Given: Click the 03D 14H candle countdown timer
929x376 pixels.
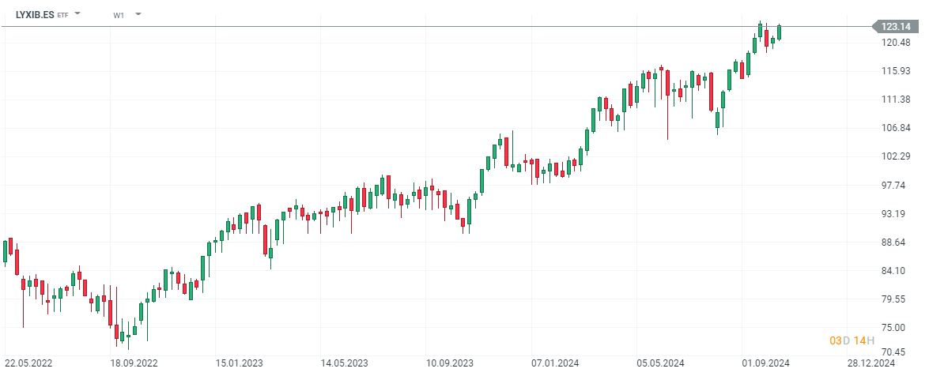Looking at the screenshot, I should 848,340.
